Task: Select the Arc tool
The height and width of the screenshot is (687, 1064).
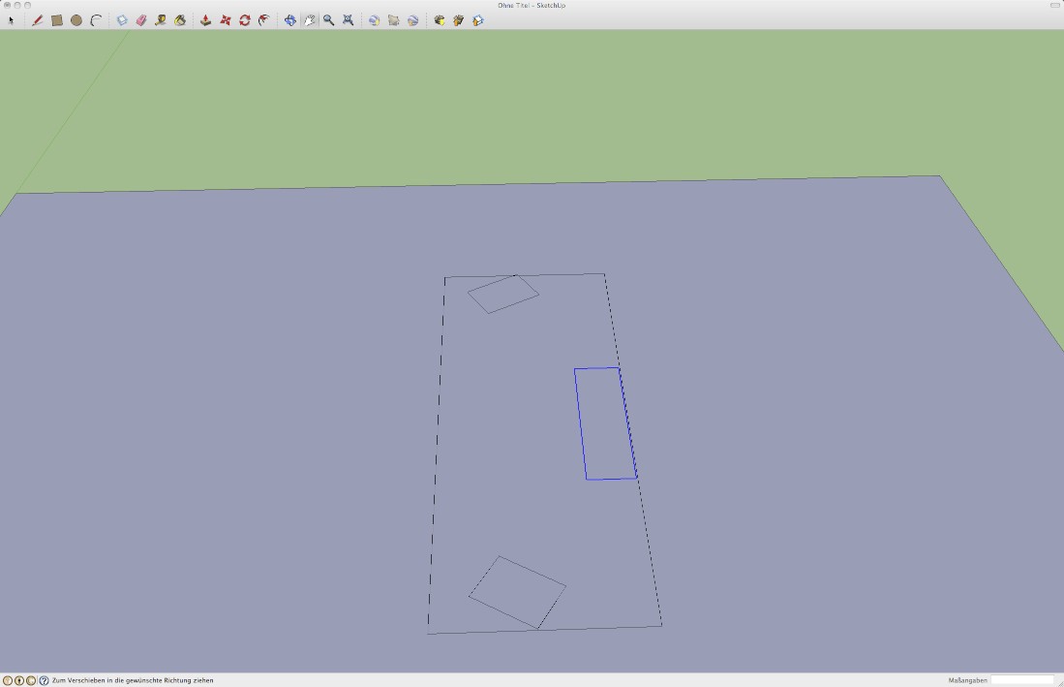Action: (x=96, y=20)
